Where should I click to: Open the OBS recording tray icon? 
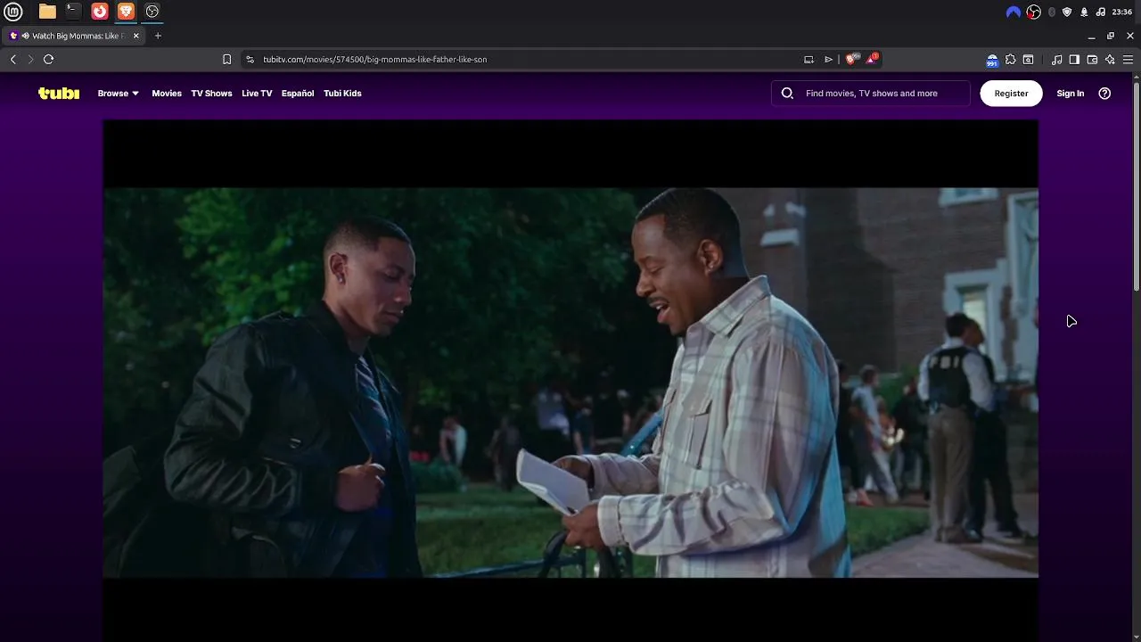1034,12
